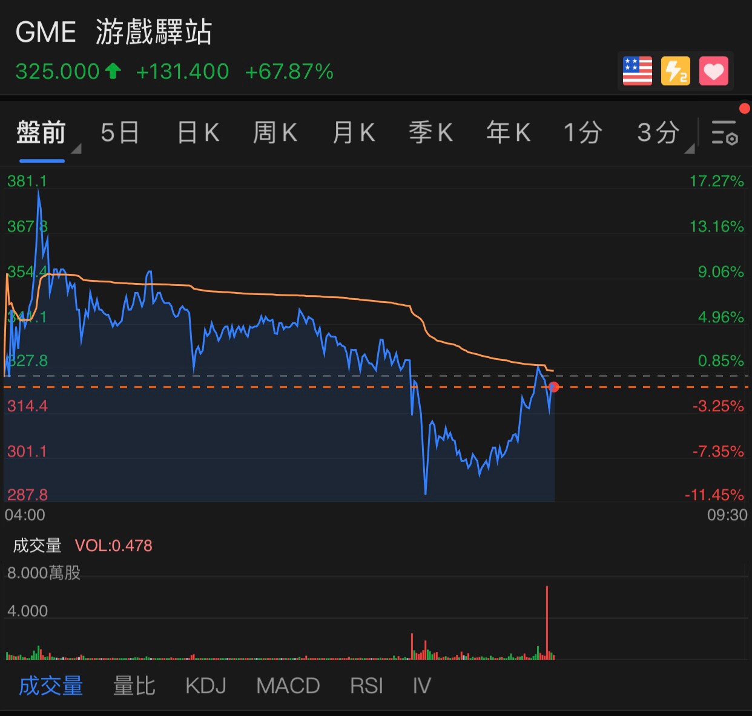
Task: Tap the -7.35% percent axis label
Action: click(718, 451)
